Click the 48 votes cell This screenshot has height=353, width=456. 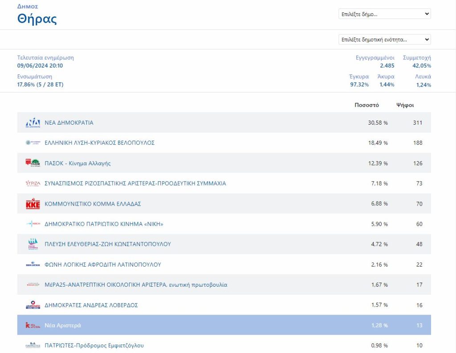point(419,244)
